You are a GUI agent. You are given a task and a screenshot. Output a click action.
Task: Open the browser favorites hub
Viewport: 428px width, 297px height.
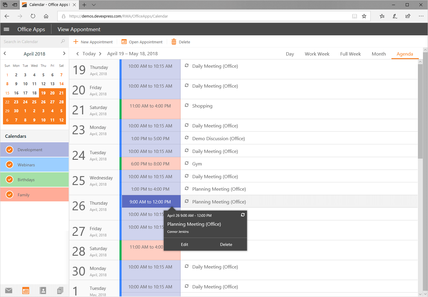[382, 16]
